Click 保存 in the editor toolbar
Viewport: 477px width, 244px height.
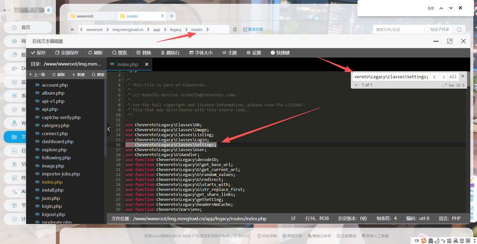38,53
